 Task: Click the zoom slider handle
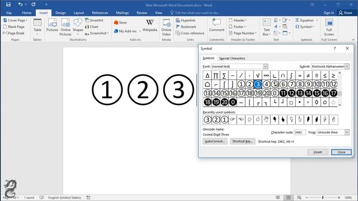click(323, 198)
